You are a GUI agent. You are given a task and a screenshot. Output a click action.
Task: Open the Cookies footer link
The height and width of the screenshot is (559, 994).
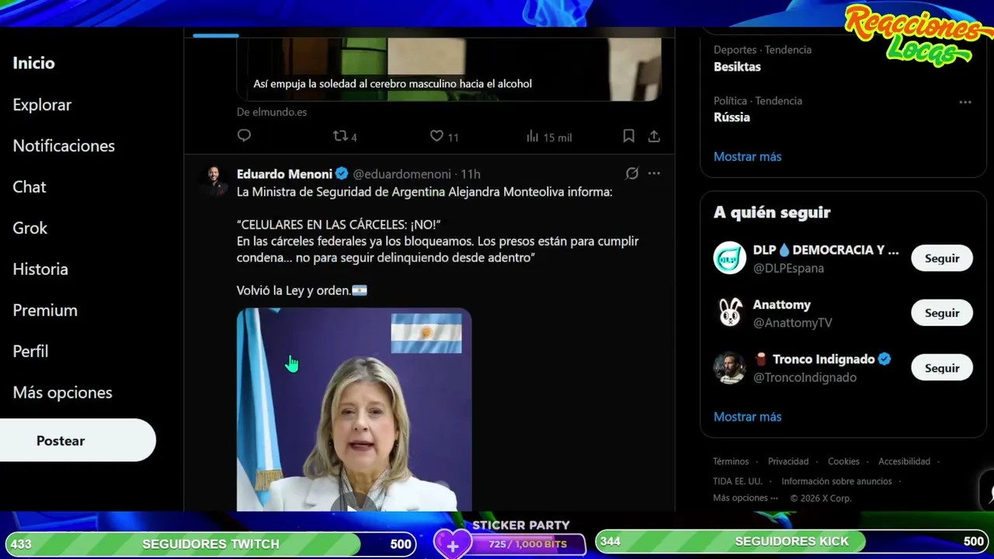pos(843,461)
